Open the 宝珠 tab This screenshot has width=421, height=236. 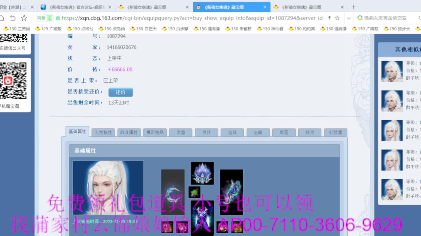pos(233,132)
